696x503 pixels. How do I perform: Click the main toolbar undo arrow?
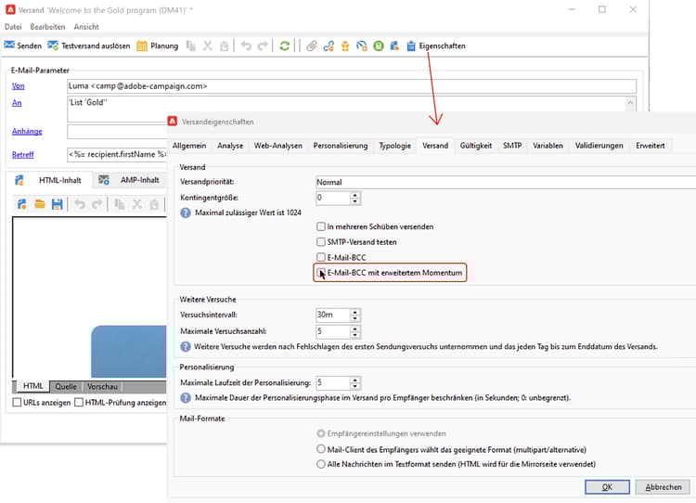(246, 45)
